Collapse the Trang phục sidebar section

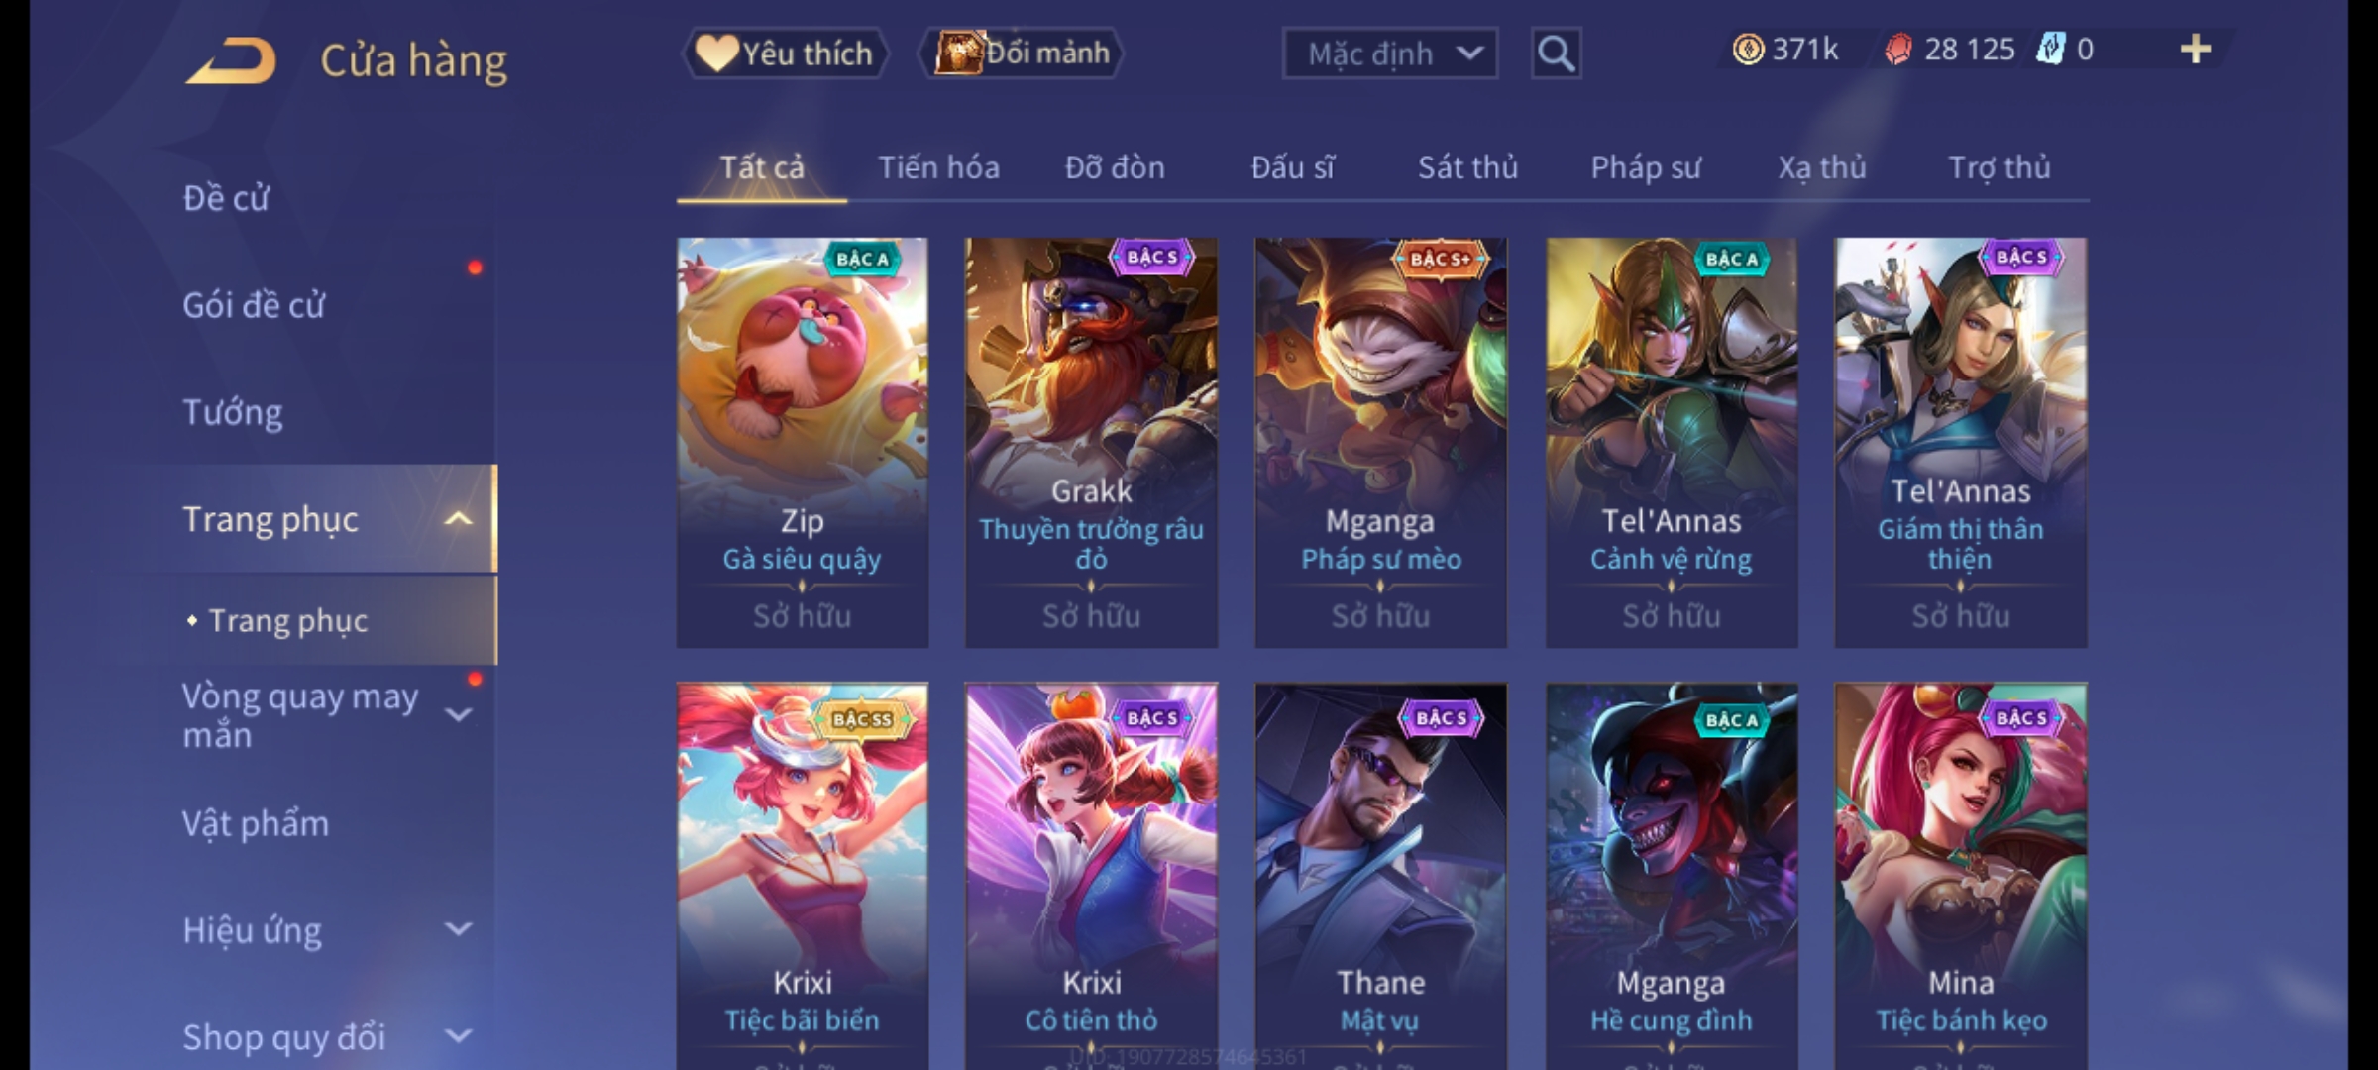(458, 518)
